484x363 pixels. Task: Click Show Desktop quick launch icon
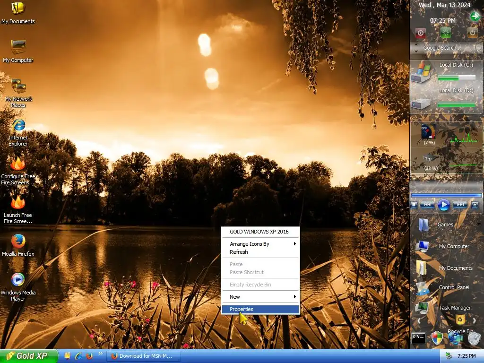point(67,355)
